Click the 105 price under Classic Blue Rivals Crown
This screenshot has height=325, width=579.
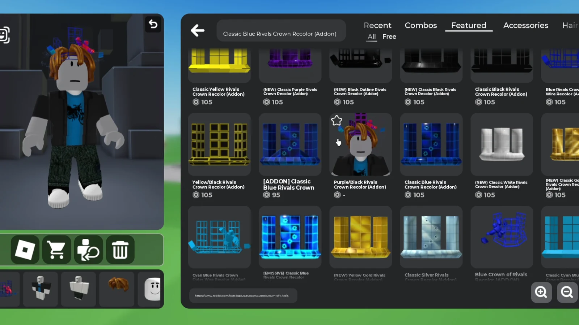coord(414,195)
